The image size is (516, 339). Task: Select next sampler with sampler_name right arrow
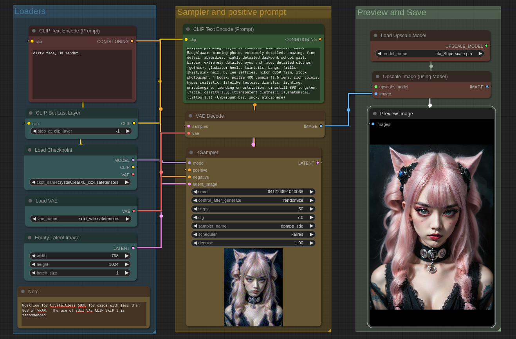click(x=312, y=226)
